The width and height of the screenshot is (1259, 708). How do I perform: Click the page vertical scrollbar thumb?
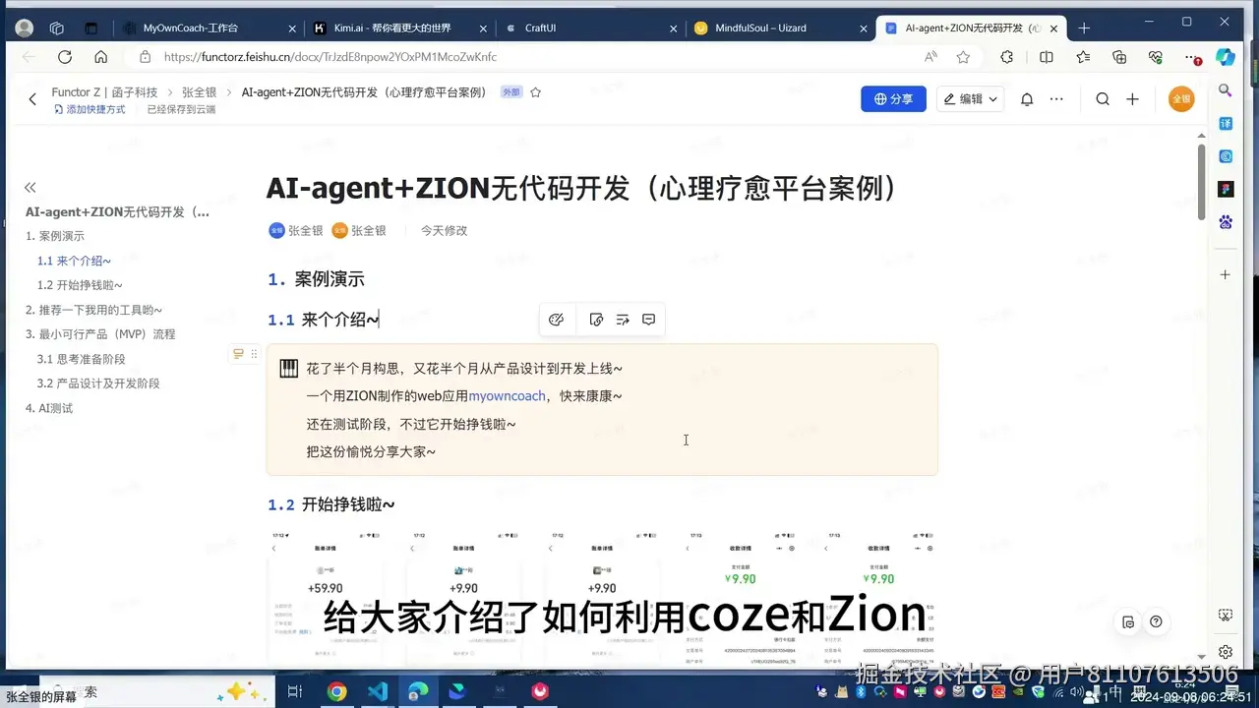coord(1201,182)
